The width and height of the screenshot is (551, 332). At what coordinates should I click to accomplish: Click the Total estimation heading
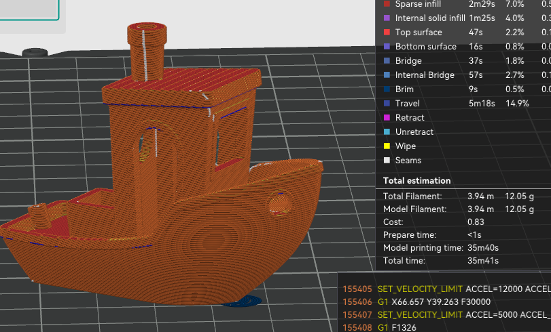coord(416,181)
